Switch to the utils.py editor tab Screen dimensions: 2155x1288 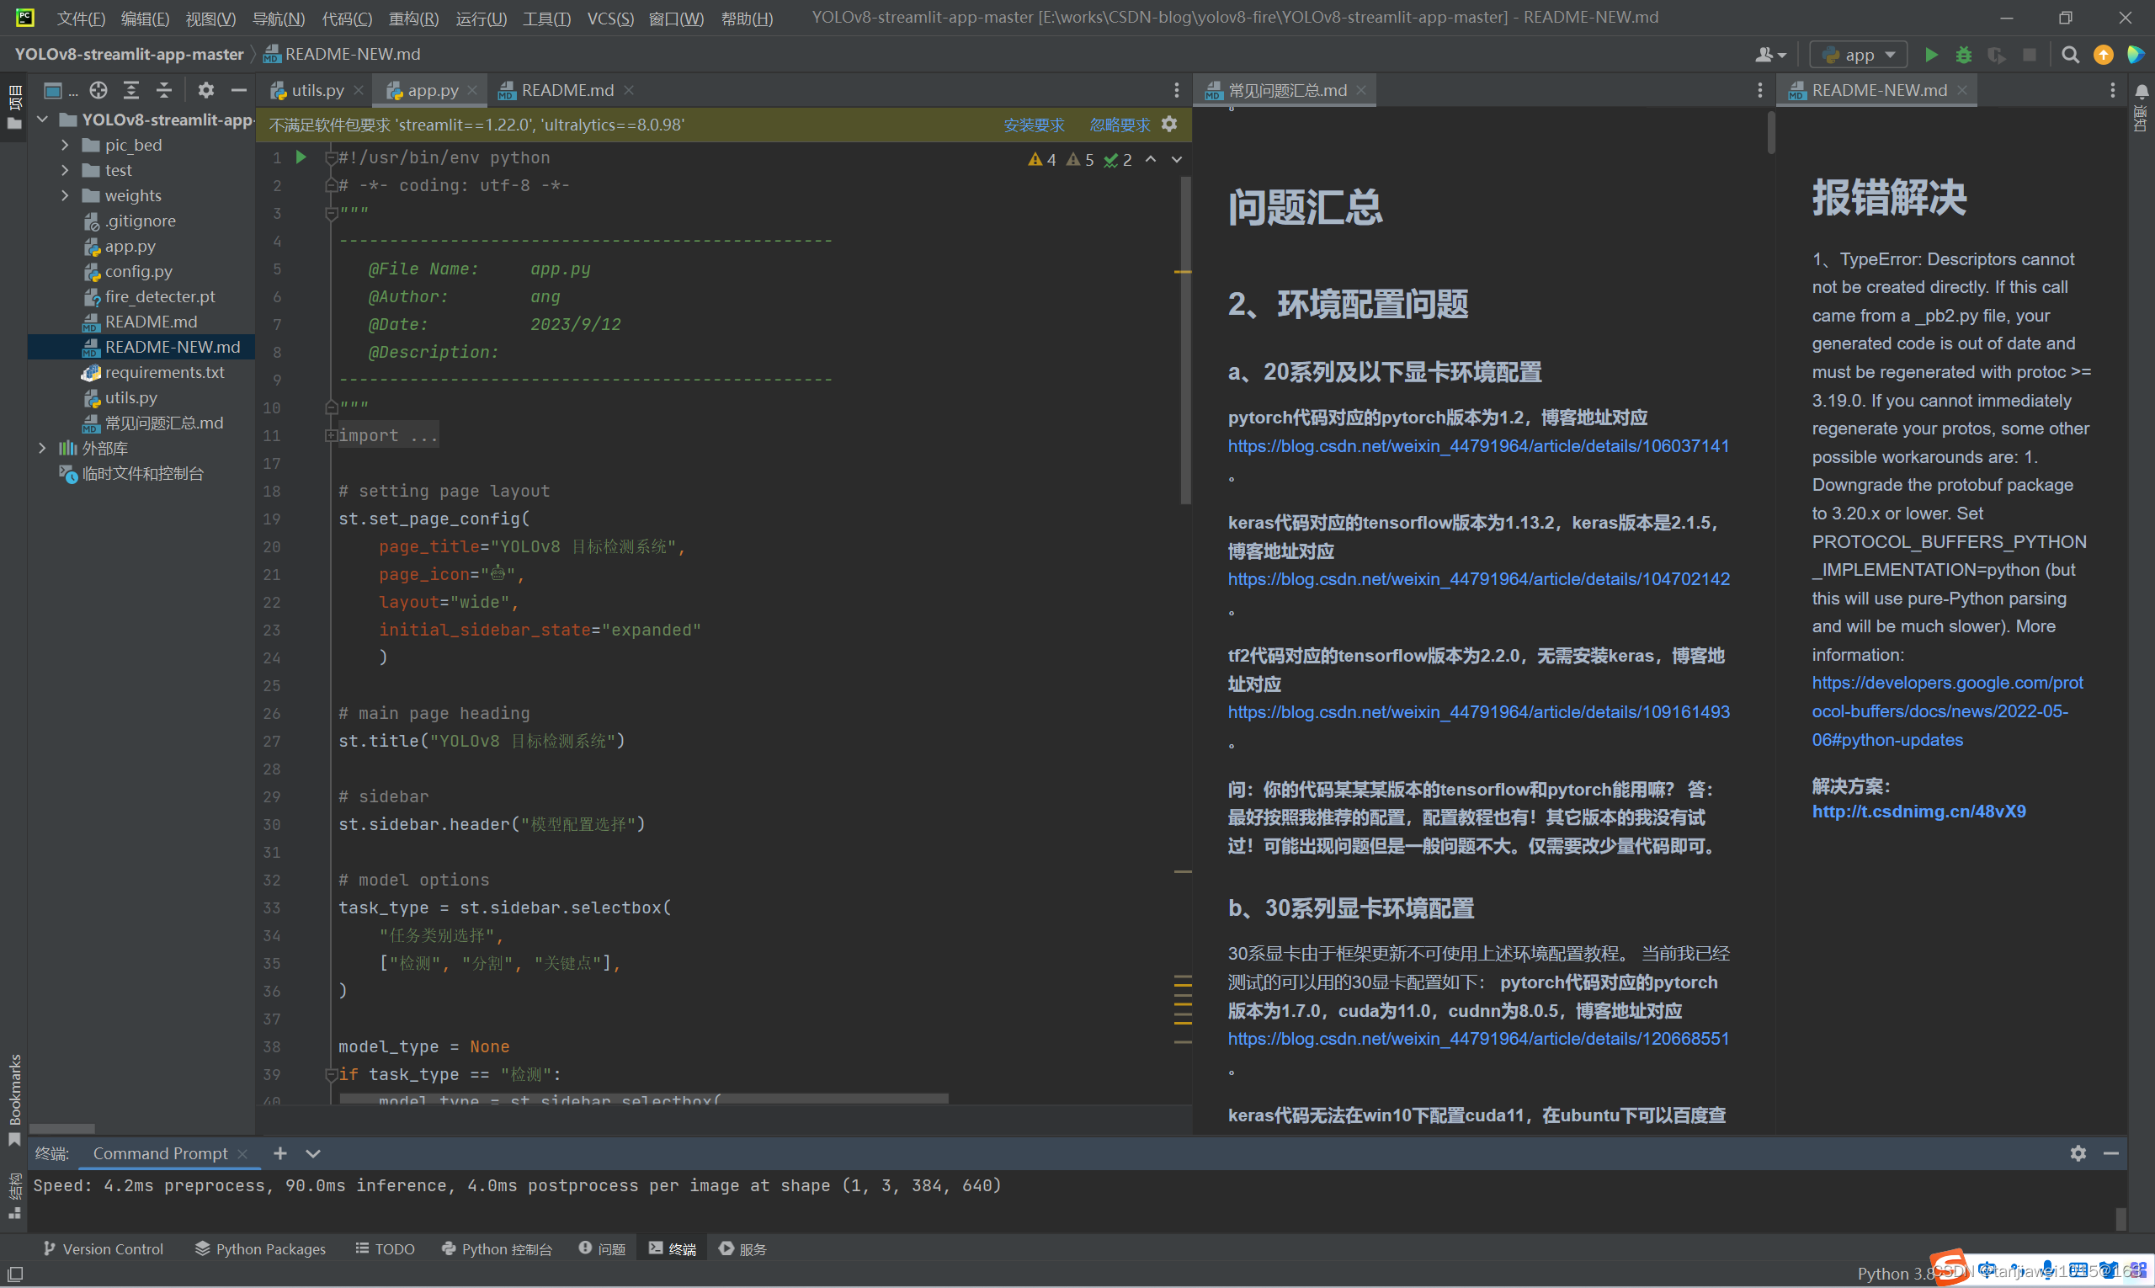316,90
